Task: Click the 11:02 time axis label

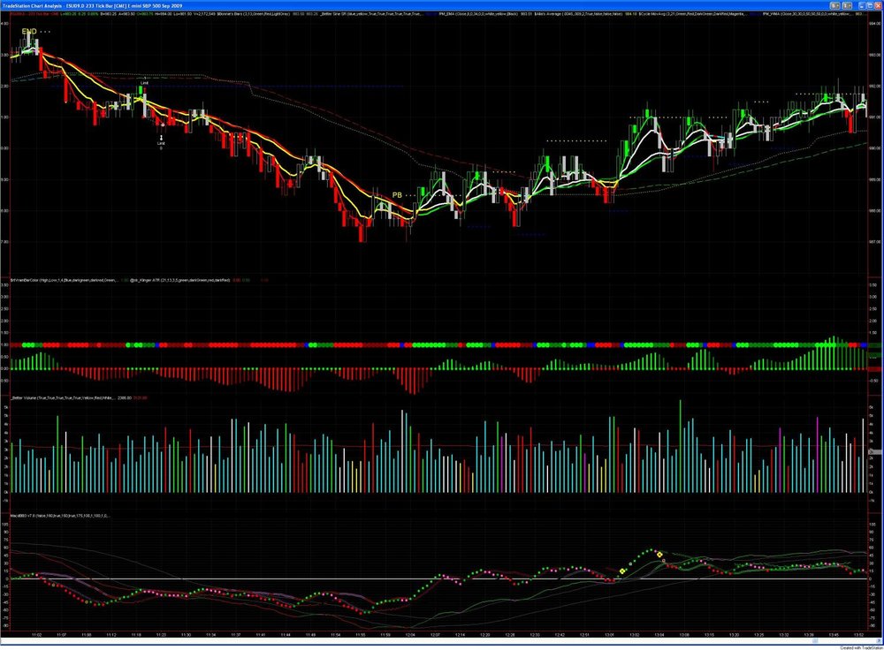Action: click(36, 634)
